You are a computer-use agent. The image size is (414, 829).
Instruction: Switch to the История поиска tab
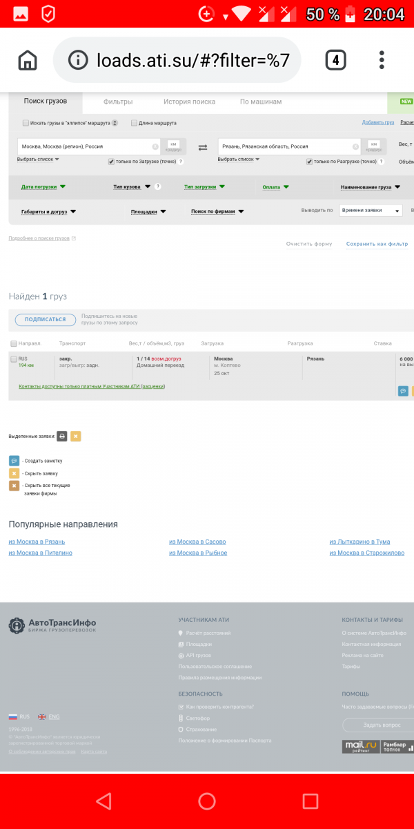click(x=189, y=102)
